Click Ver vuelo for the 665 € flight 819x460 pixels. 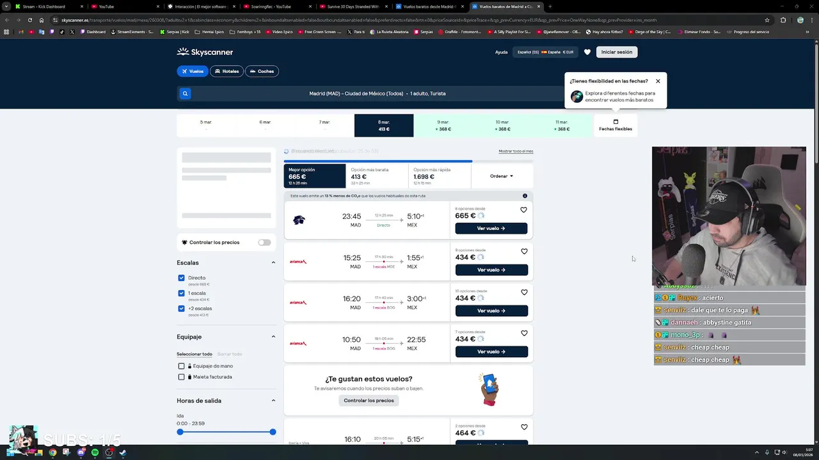491,229
